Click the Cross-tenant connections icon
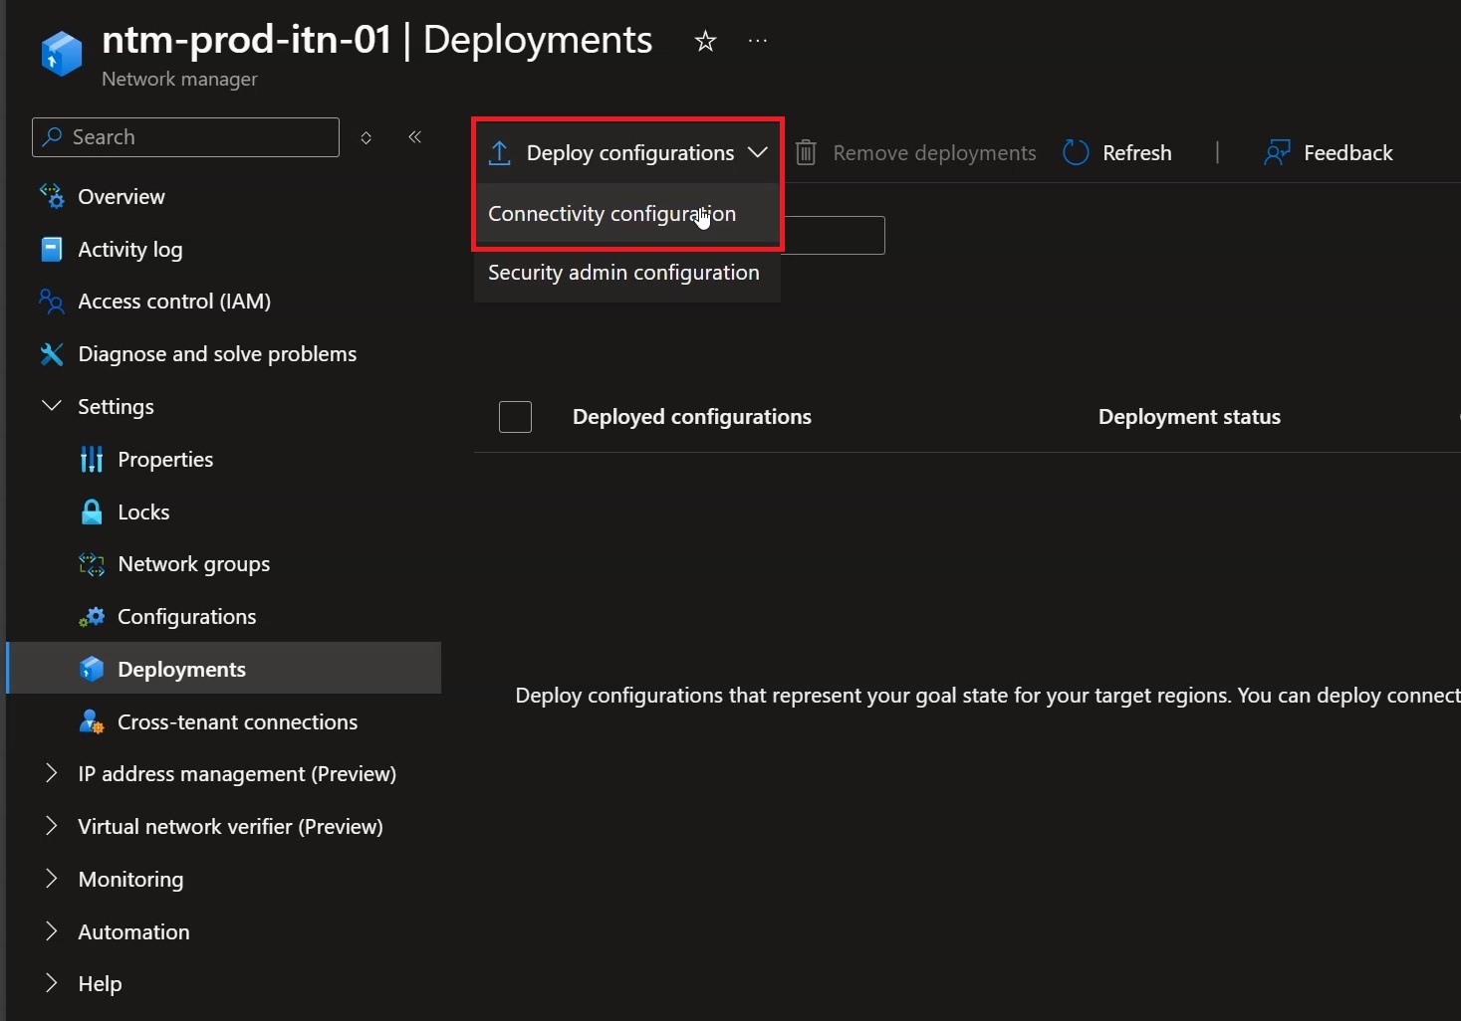This screenshot has height=1021, width=1461. 92,721
